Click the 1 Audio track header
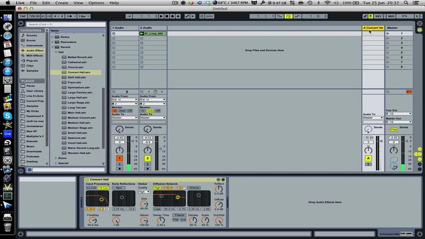This screenshot has height=239, width=425. click(x=125, y=28)
